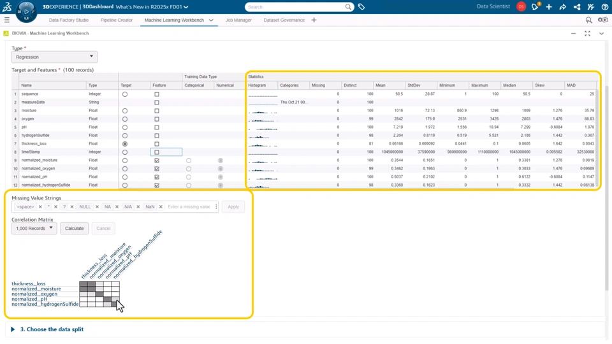Image resolution: width=612 pixels, height=344 pixels.
Task: Click normalized_oxygen diagonal correlation cell
Action: click(99, 294)
